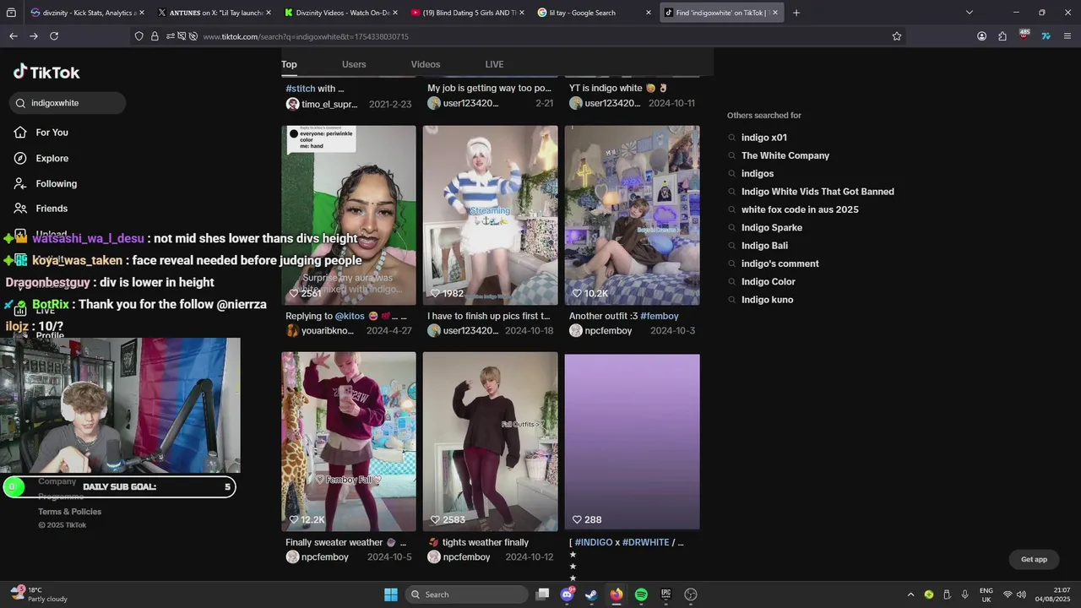
Task: Open Epic Games launcher from taskbar
Action: [665, 594]
